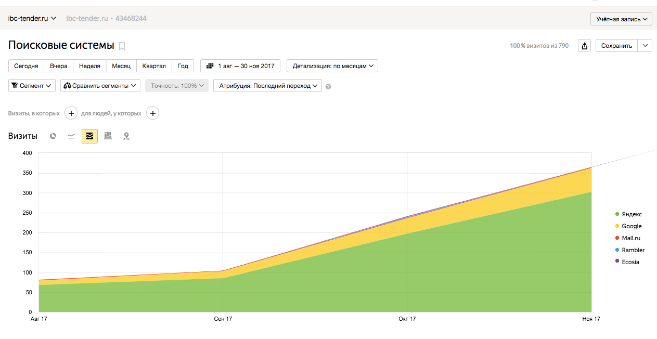Add a visit condition with plus
Screen dimensions: 657x339
click(x=71, y=113)
